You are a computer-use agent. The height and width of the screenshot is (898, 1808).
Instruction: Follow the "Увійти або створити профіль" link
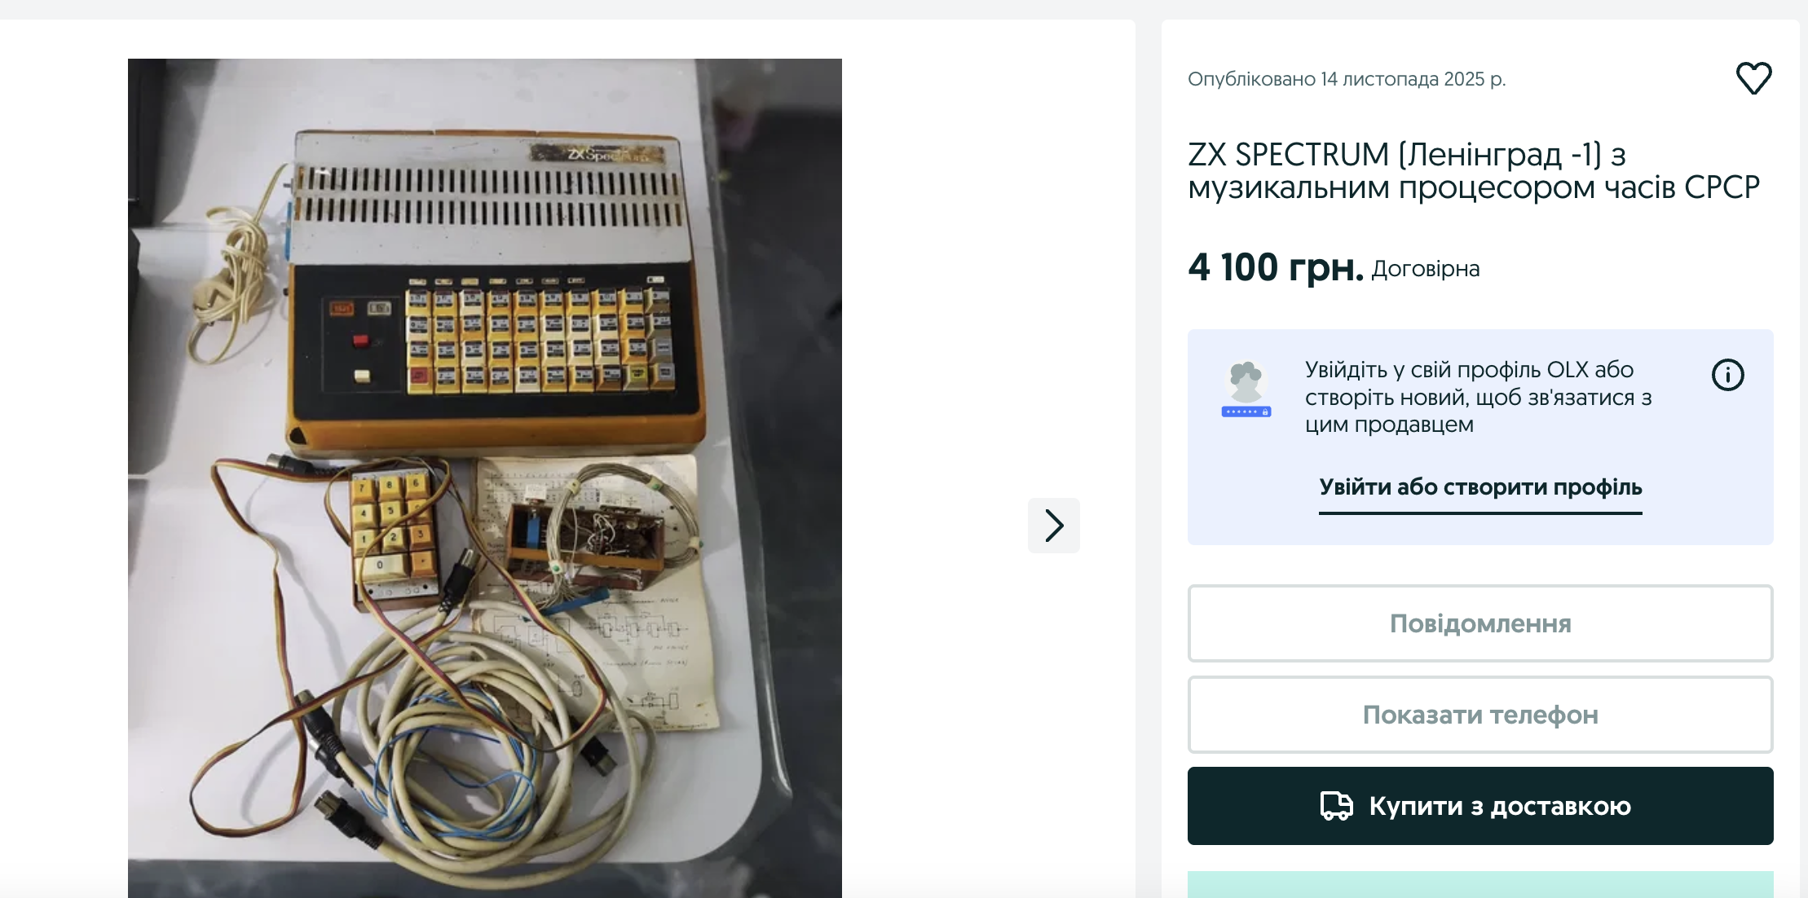(1480, 487)
